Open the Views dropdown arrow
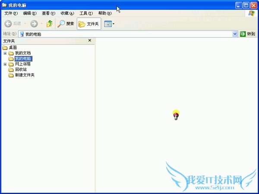 (114, 24)
